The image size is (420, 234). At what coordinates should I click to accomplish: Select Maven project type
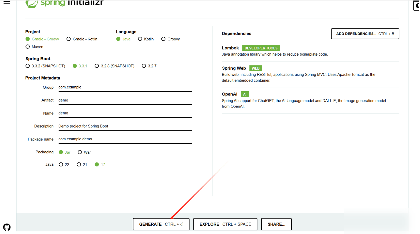click(34, 47)
